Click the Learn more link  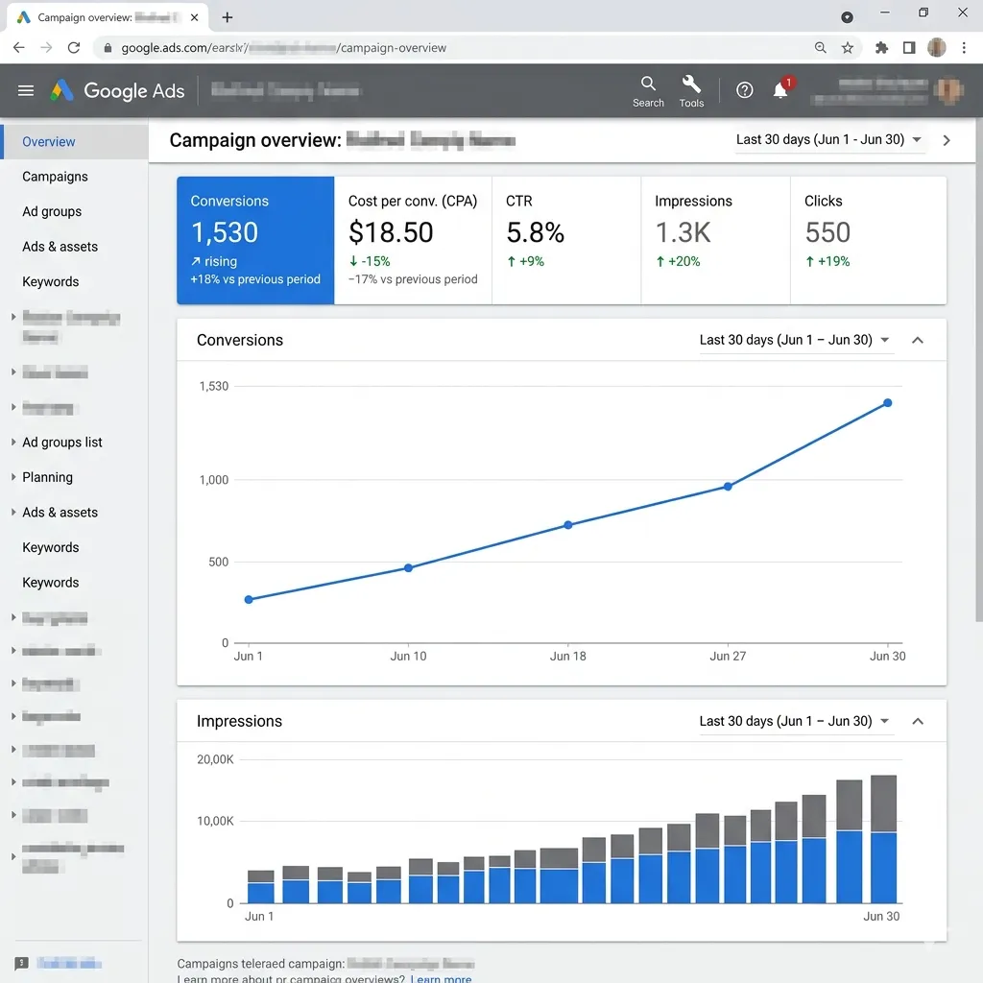441,978
